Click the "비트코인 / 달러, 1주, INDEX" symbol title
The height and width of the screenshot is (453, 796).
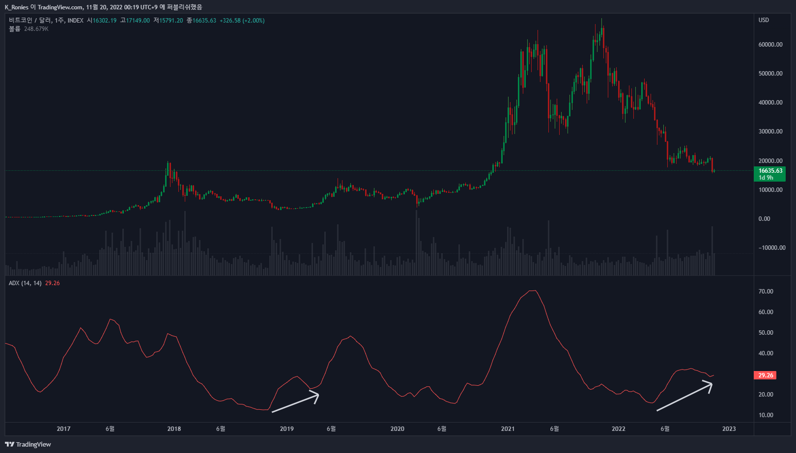[46, 21]
